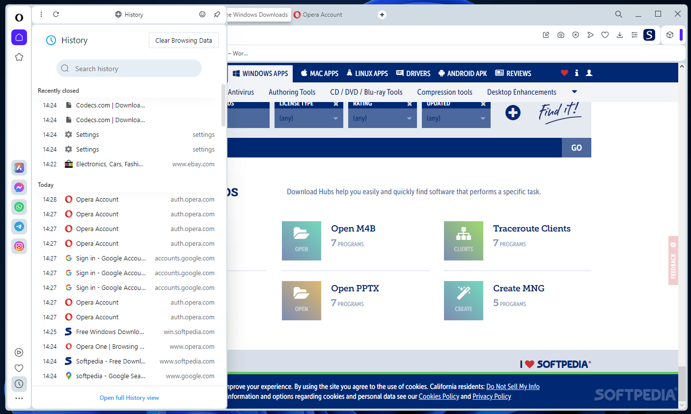This screenshot has width=691, height=414.
Task: Open the Softpedia user account icon
Action: [x=589, y=73]
